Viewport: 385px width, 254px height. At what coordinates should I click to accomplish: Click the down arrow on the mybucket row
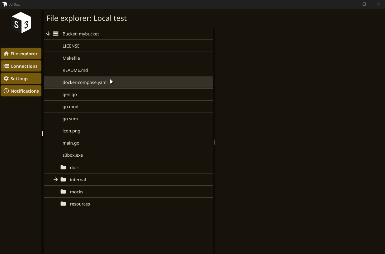coord(48,34)
